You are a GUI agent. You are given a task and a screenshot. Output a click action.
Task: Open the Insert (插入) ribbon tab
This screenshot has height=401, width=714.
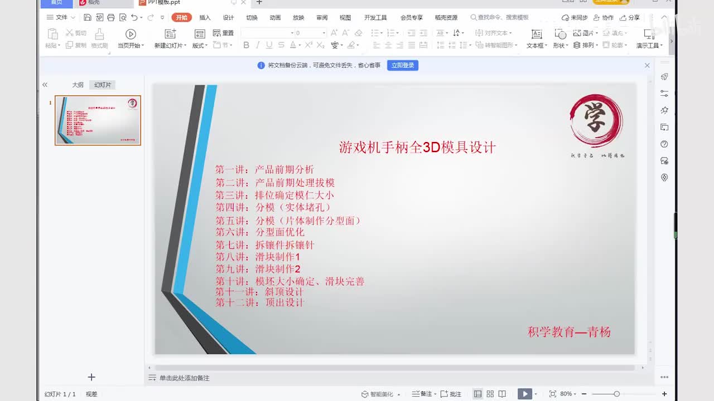tap(205, 18)
